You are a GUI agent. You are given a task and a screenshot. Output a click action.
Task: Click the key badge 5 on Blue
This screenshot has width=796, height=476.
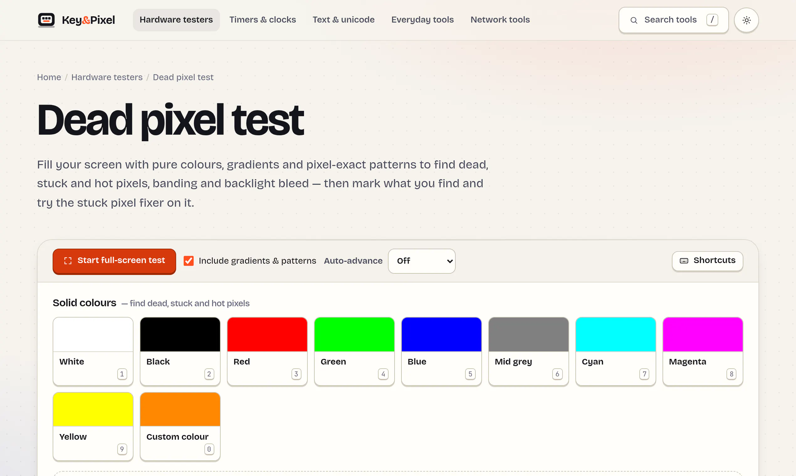pos(470,374)
